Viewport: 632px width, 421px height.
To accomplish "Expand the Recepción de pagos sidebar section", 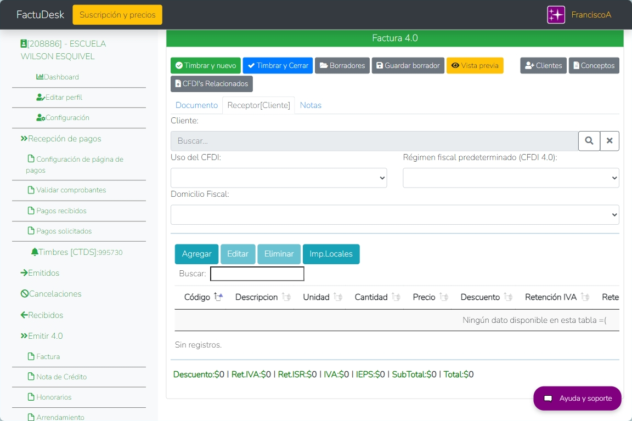I will (x=61, y=139).
